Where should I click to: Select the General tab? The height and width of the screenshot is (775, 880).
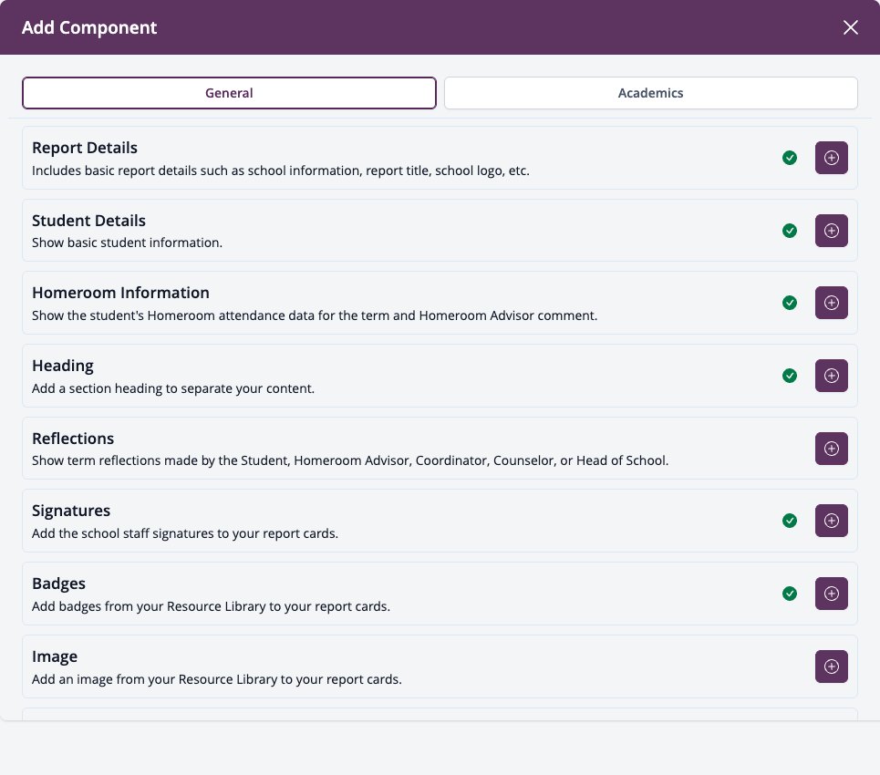pos(229,93)
